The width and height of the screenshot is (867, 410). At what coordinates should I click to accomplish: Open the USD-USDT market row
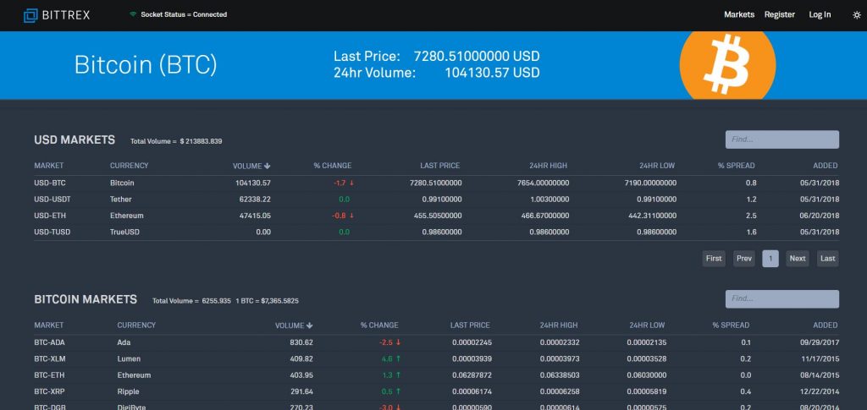coord(436,200)
